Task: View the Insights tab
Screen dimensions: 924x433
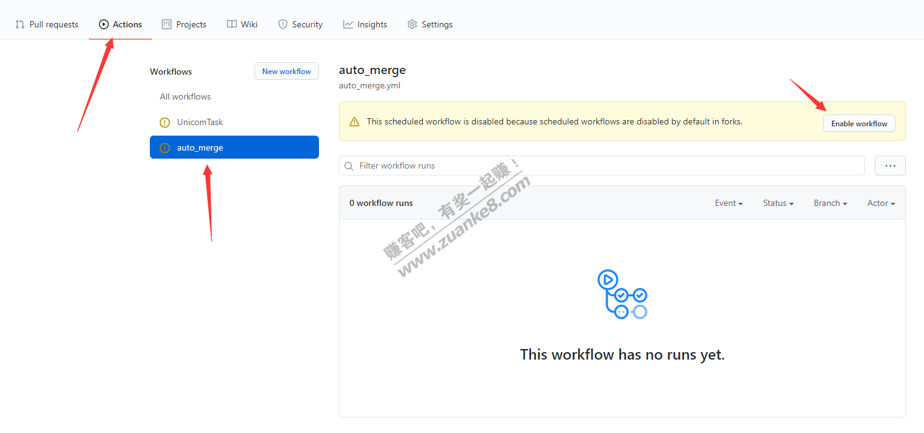Action: pos(365,24)
